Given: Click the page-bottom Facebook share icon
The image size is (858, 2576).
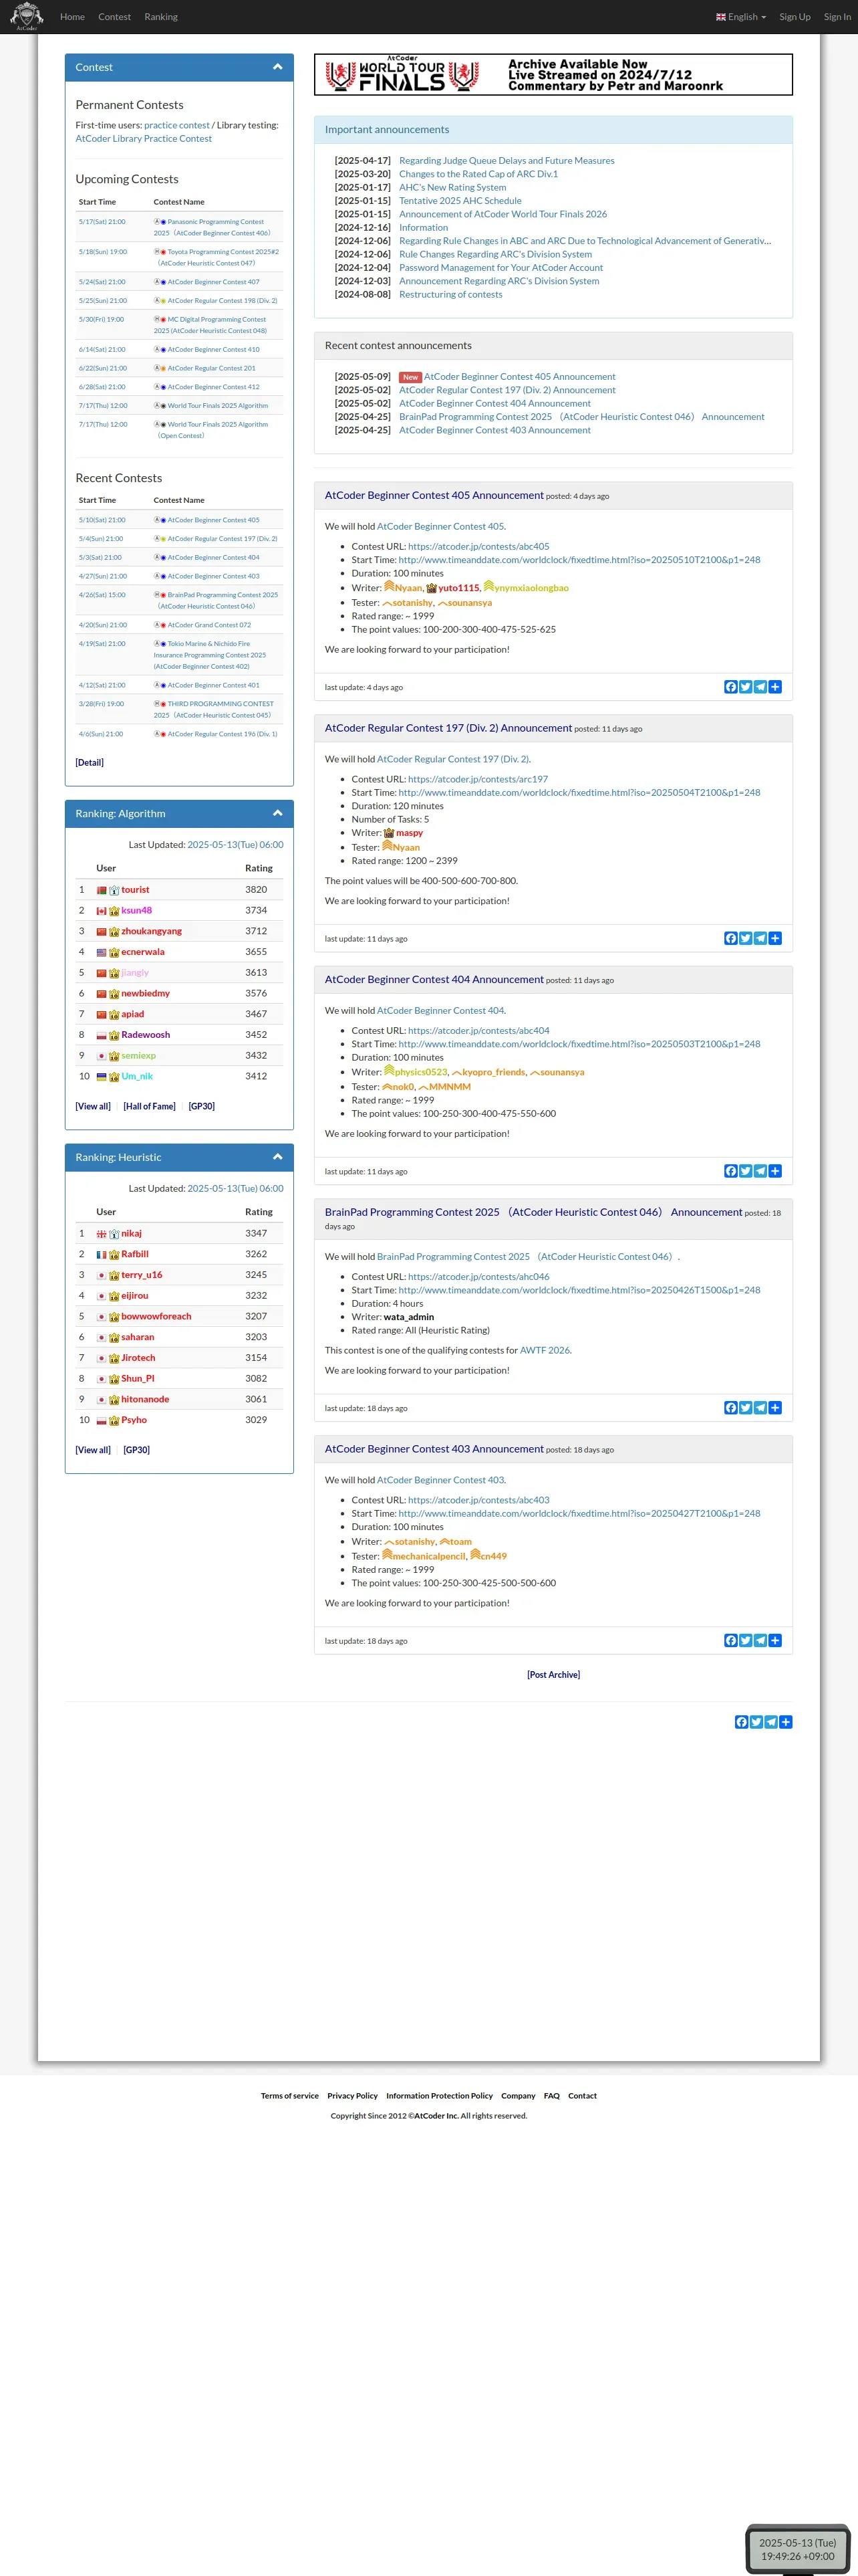Looking at the screenshot, I should pos(741,1722).
